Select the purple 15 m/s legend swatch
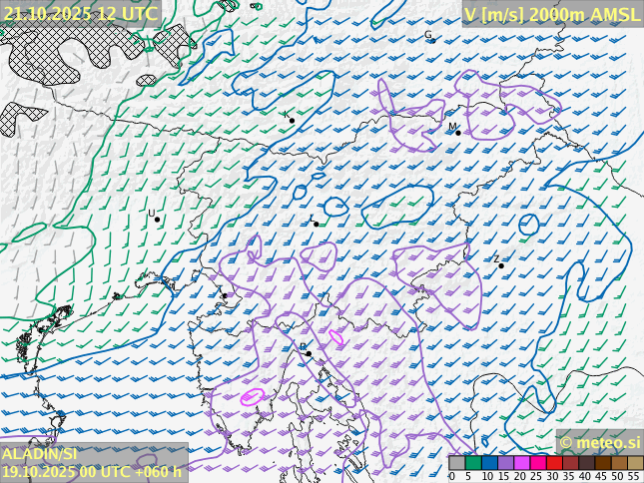644x483 pixels. [x=505, y=463]
